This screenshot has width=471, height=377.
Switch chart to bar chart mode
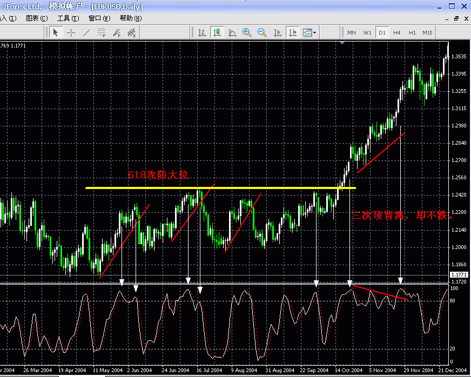pyautogui.click(x=202, y=32)
